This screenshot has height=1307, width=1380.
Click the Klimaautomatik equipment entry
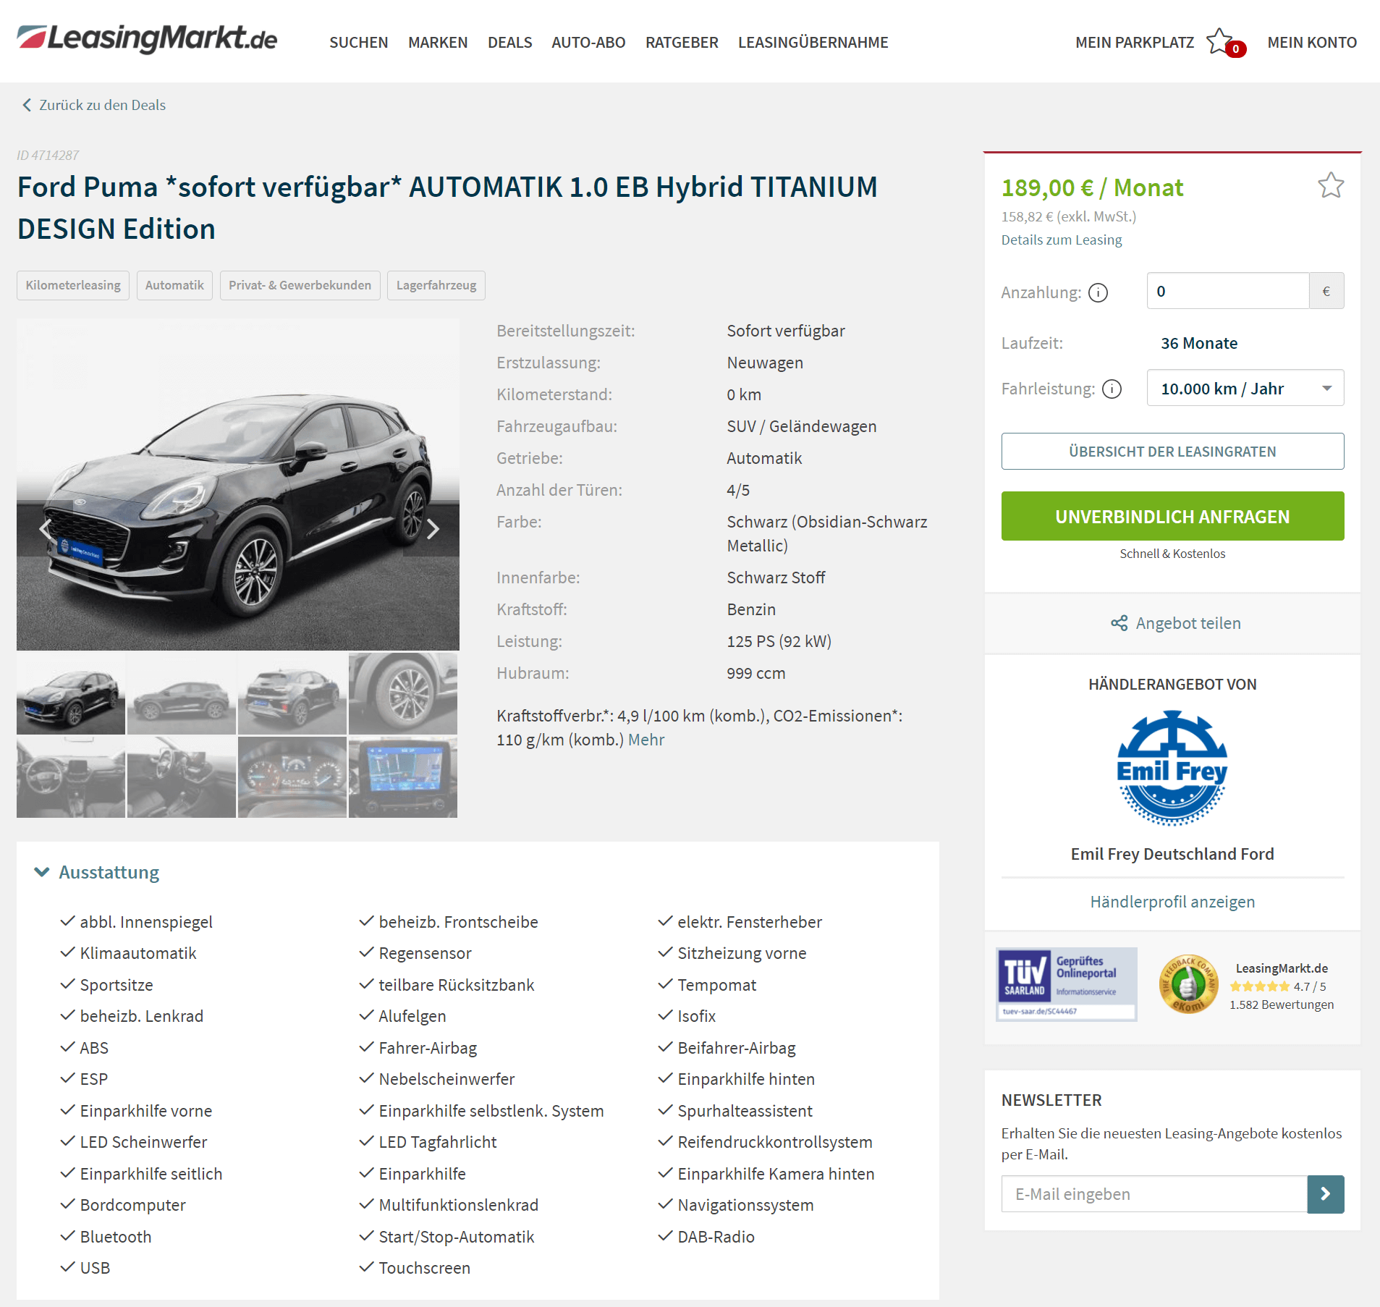click(138, 953)
